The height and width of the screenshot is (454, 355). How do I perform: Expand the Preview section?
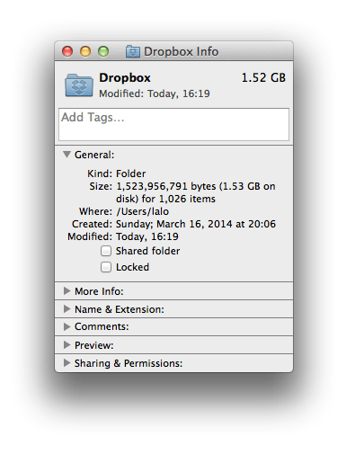coord(67,345)
